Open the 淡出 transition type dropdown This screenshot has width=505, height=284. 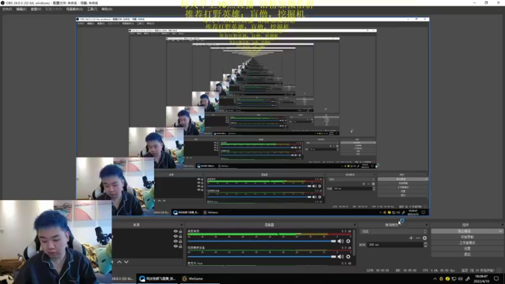point(393,232)
